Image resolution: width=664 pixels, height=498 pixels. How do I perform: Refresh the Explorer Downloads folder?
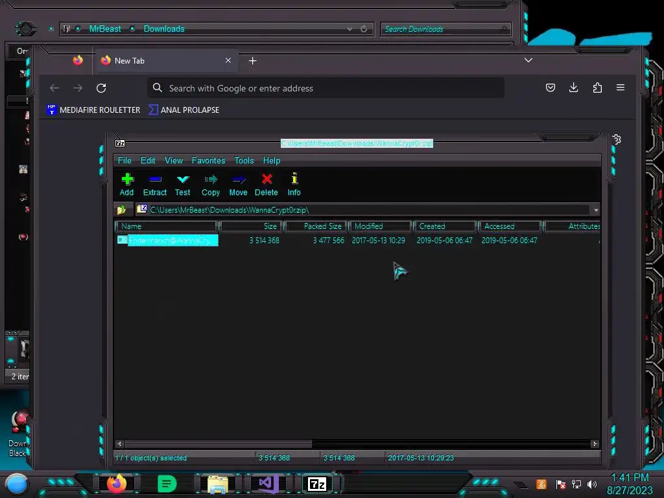pyautogui.click(x=364, y=29)
